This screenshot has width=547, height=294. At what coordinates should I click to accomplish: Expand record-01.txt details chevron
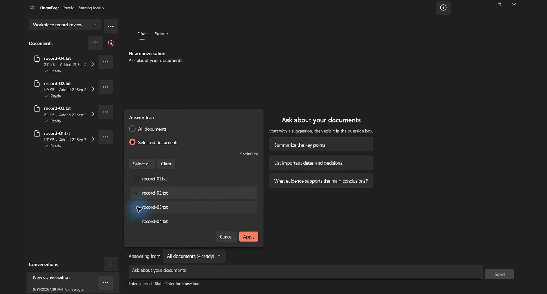coord(93,139)
